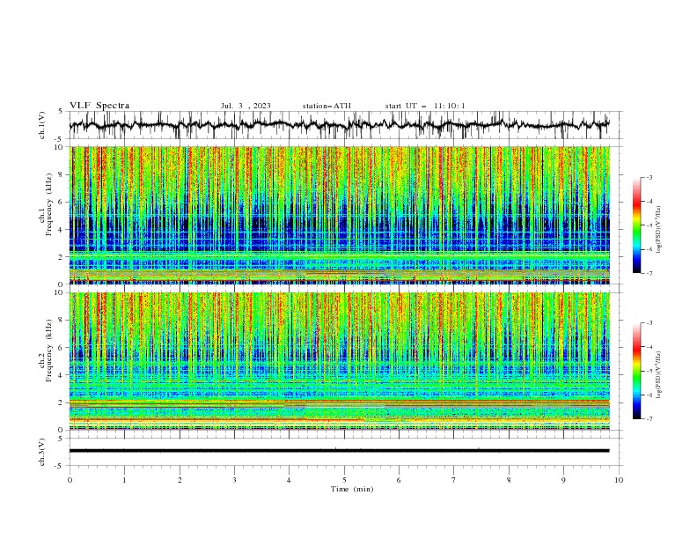
Task: Click the "ch.3(V)" axis label
Action: point(42,452)
